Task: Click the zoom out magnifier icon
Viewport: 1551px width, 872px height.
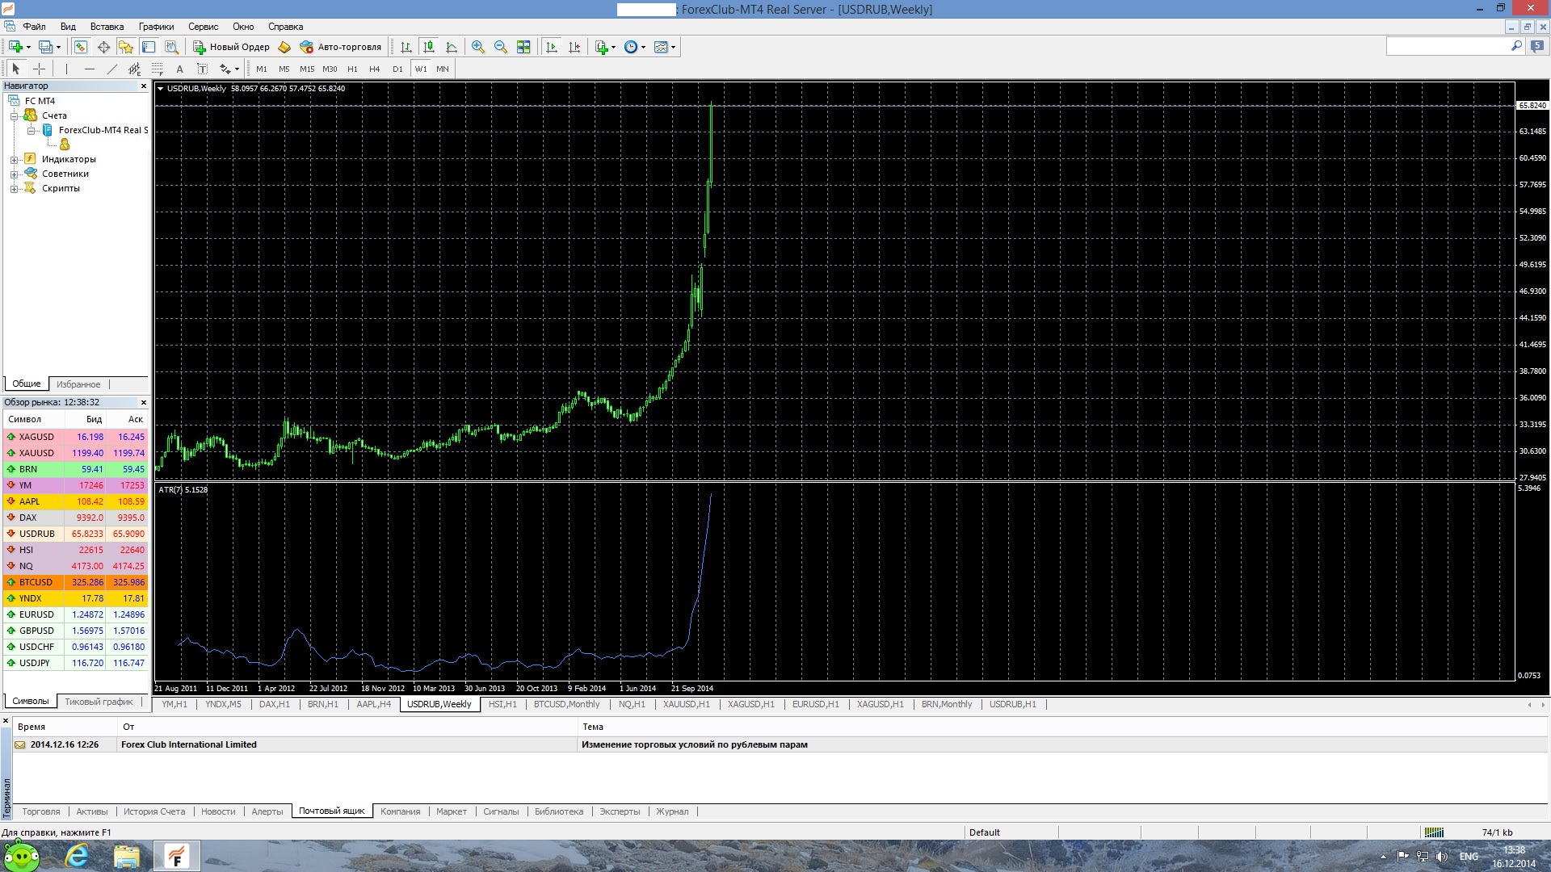Action: pos(501,47)
